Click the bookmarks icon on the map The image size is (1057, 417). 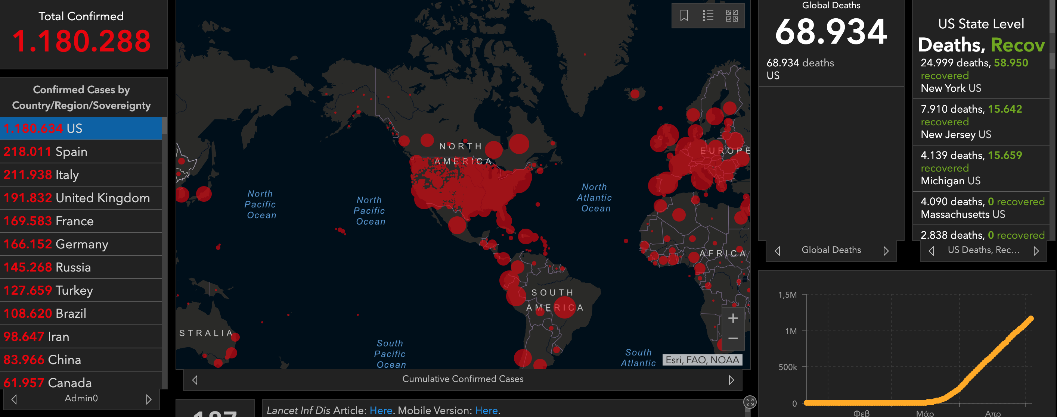click(x=684, y=16)
